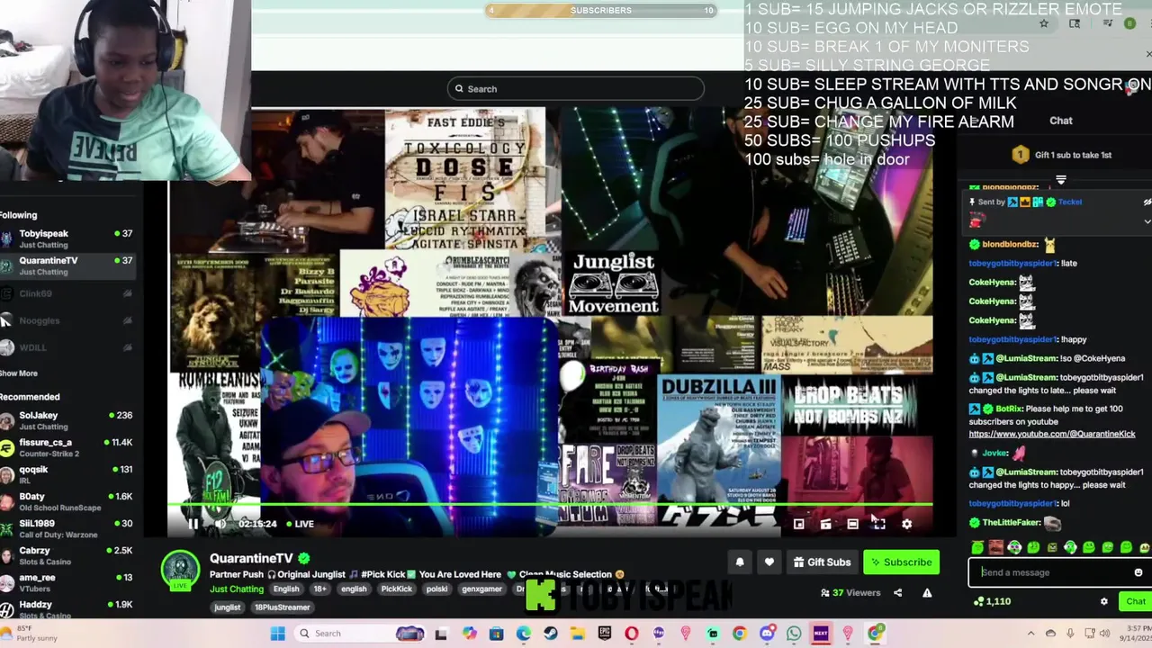The width and height of the screenshot is (1152, 648).
Task: Expand Following list with Show More
Action: (x=19, y=373)
